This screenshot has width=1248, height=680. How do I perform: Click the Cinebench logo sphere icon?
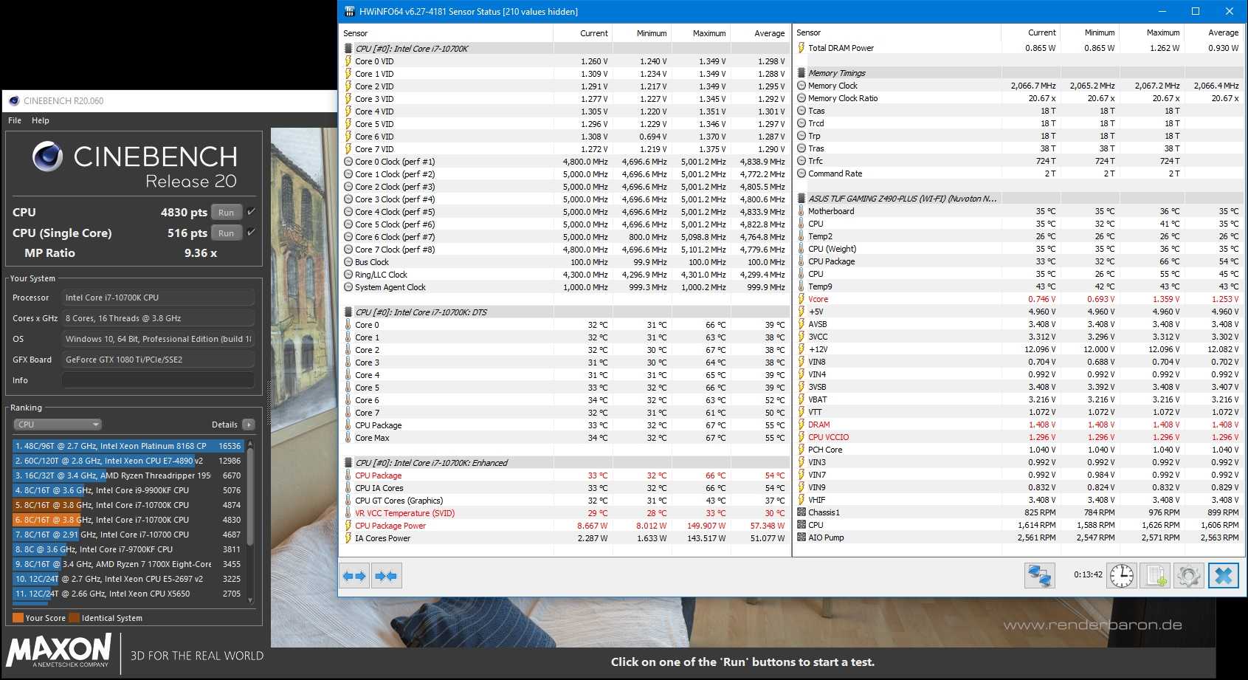tap(47, 157)
